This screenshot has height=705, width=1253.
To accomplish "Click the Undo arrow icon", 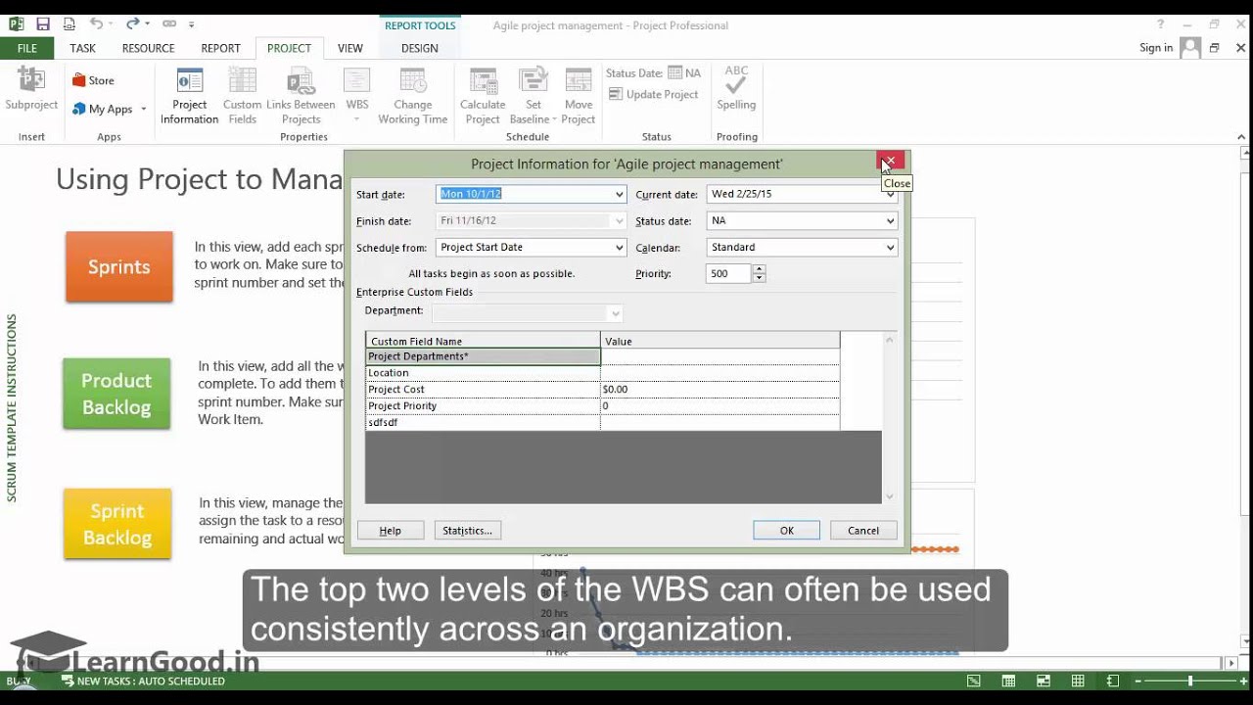I will 95,23.
